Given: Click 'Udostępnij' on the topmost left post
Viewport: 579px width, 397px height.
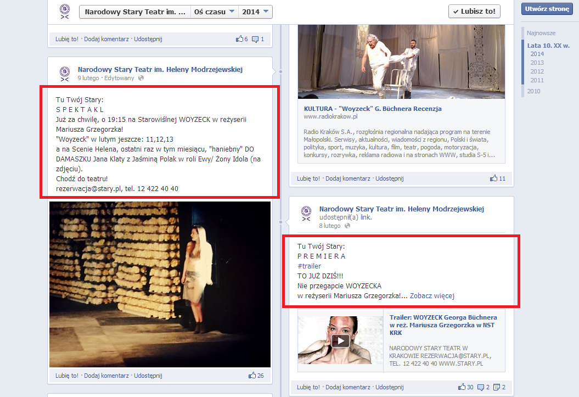Looking at the screenshot, I should point(148,39).
